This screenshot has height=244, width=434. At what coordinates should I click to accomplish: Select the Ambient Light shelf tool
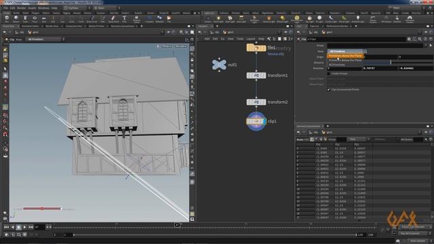358,19
